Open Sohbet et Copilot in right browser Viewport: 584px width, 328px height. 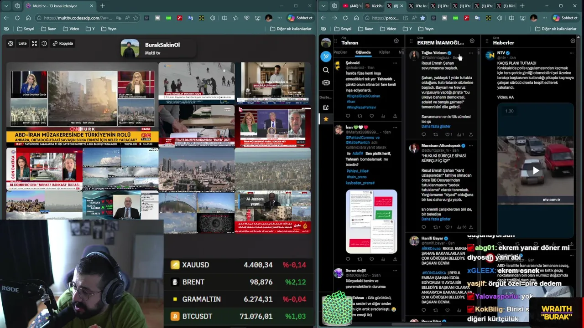[565, 18]
